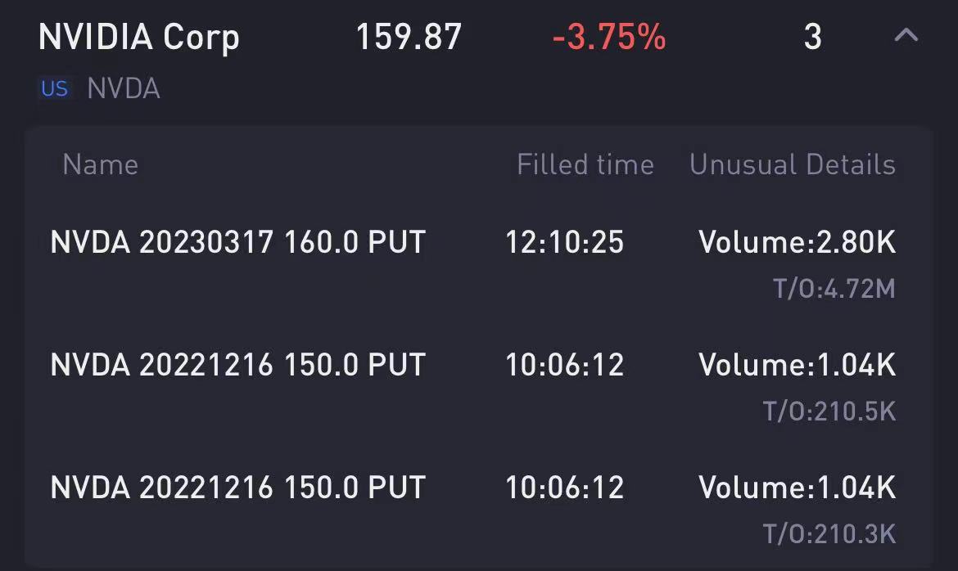Open the 150.0 PUT row with T/O:210.3K
This screenshot has height=571, width=958.
click(238, 488)
